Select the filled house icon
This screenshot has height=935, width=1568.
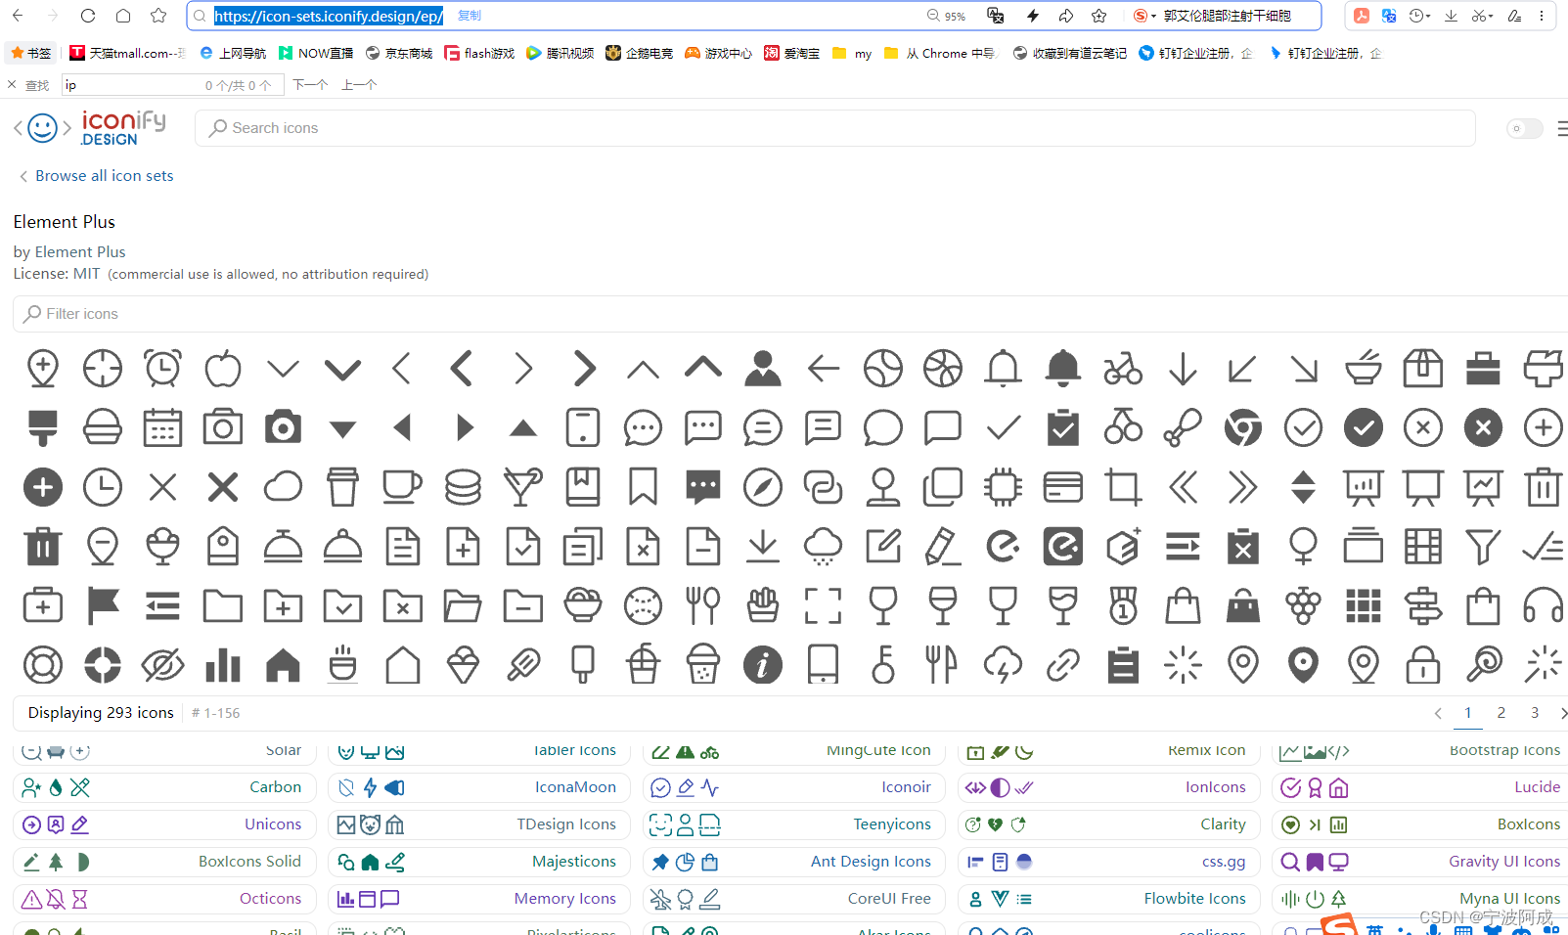click(283, 666)
